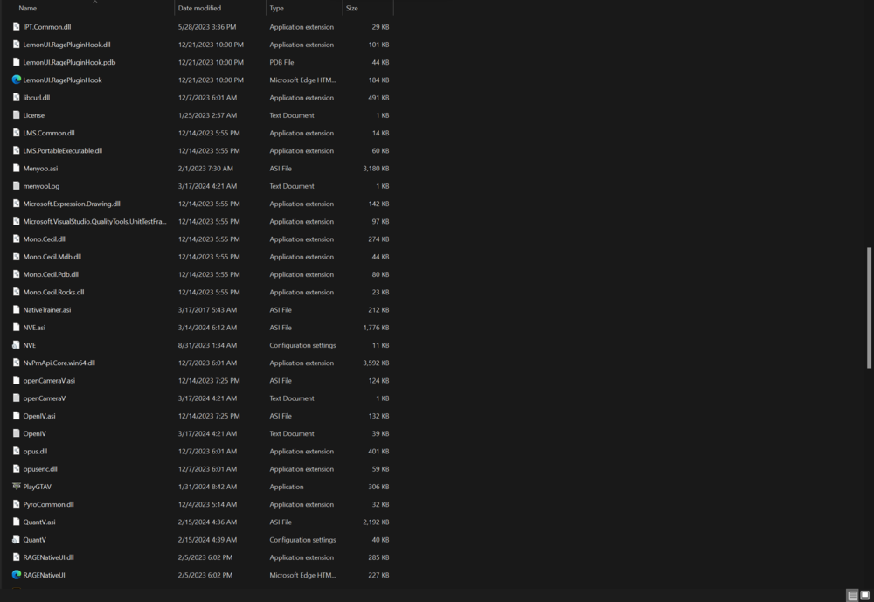Screen dimensions: 874x602
Task: Select the file name Mono.Cecil.Pdb.dll
Action: (51, 274)
